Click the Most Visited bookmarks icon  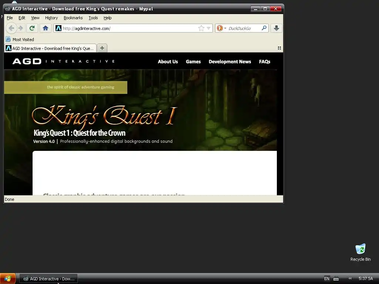click(8, 39)
